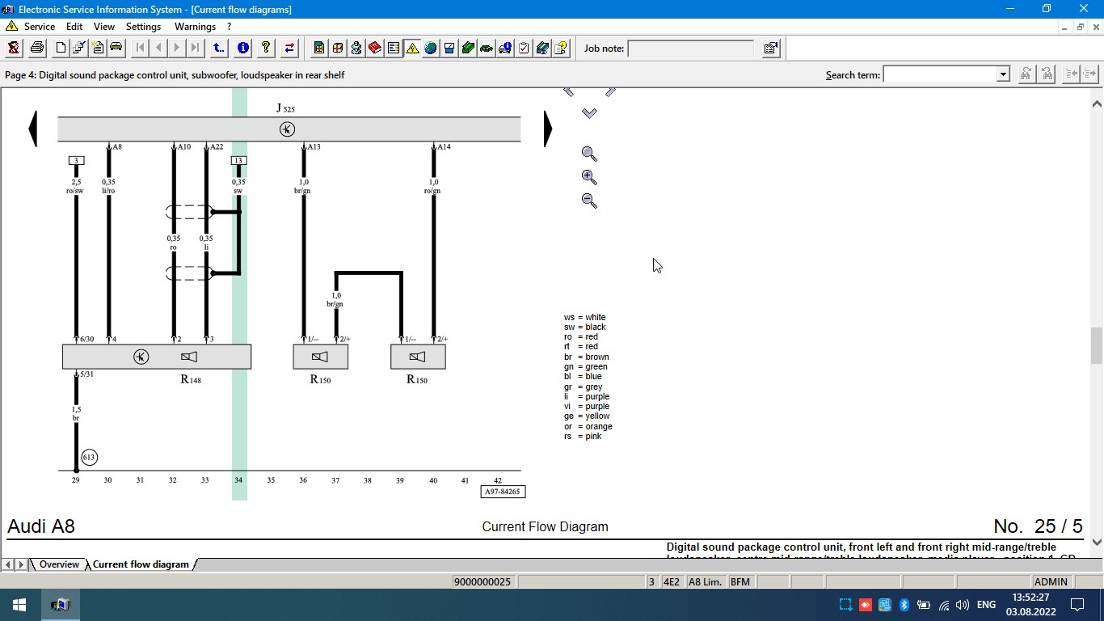The height and width of the screenshot is (621, 1104).
Task: Select the yellow warning triangle toolbar icon
Action: [412, 49]
